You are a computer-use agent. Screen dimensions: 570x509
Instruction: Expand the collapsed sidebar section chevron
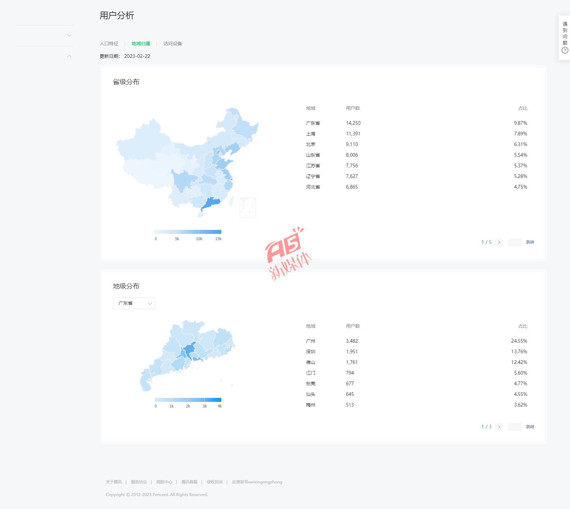(x=69, y=35)
